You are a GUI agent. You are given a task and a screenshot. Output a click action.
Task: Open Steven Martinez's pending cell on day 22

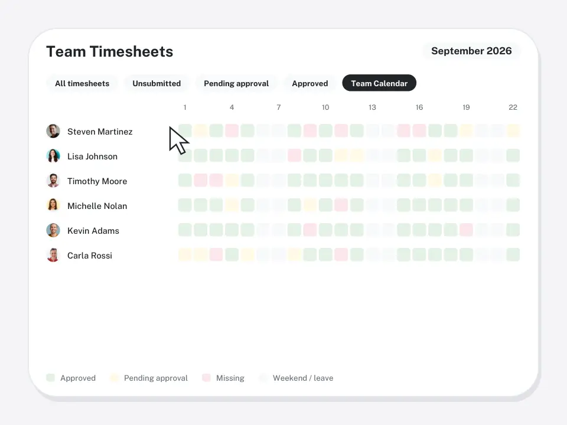513,130
